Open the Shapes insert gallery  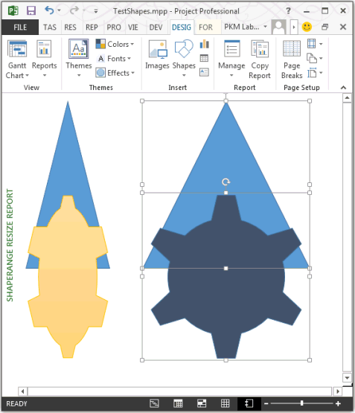tap(184, 59)
